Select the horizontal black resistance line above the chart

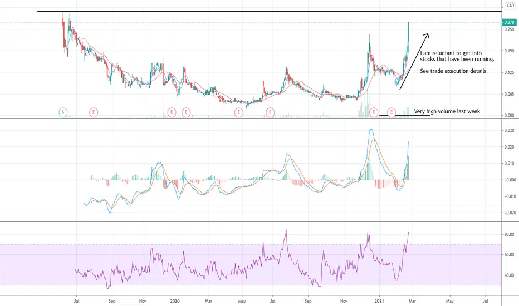click(270, 12)
